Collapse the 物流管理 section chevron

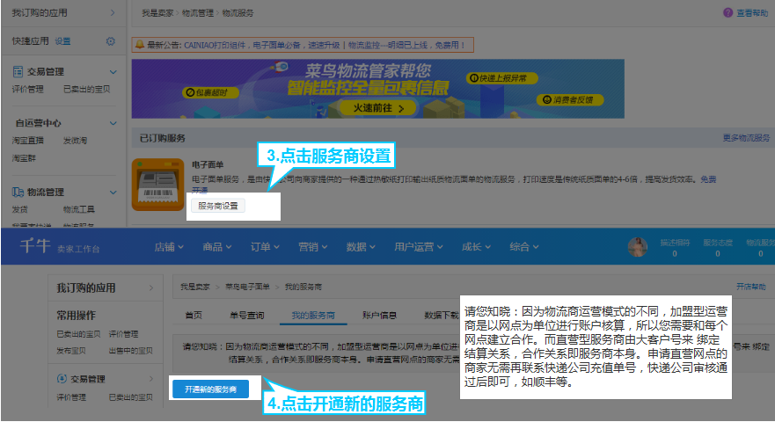113,193
